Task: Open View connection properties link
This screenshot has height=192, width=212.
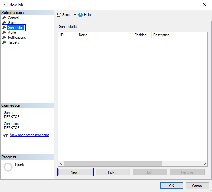Action: pyautogui.click(x=30, y=135)
